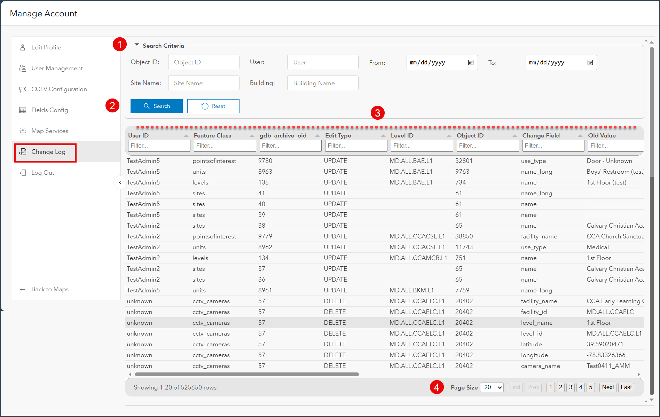660x417 pixels.
Task: Open the To date calendar picker icon
Action: click(590, 63)
